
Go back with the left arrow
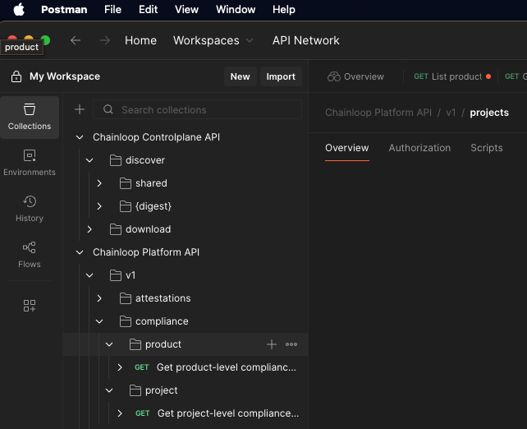pyautogui.click(x=76, y=40)
